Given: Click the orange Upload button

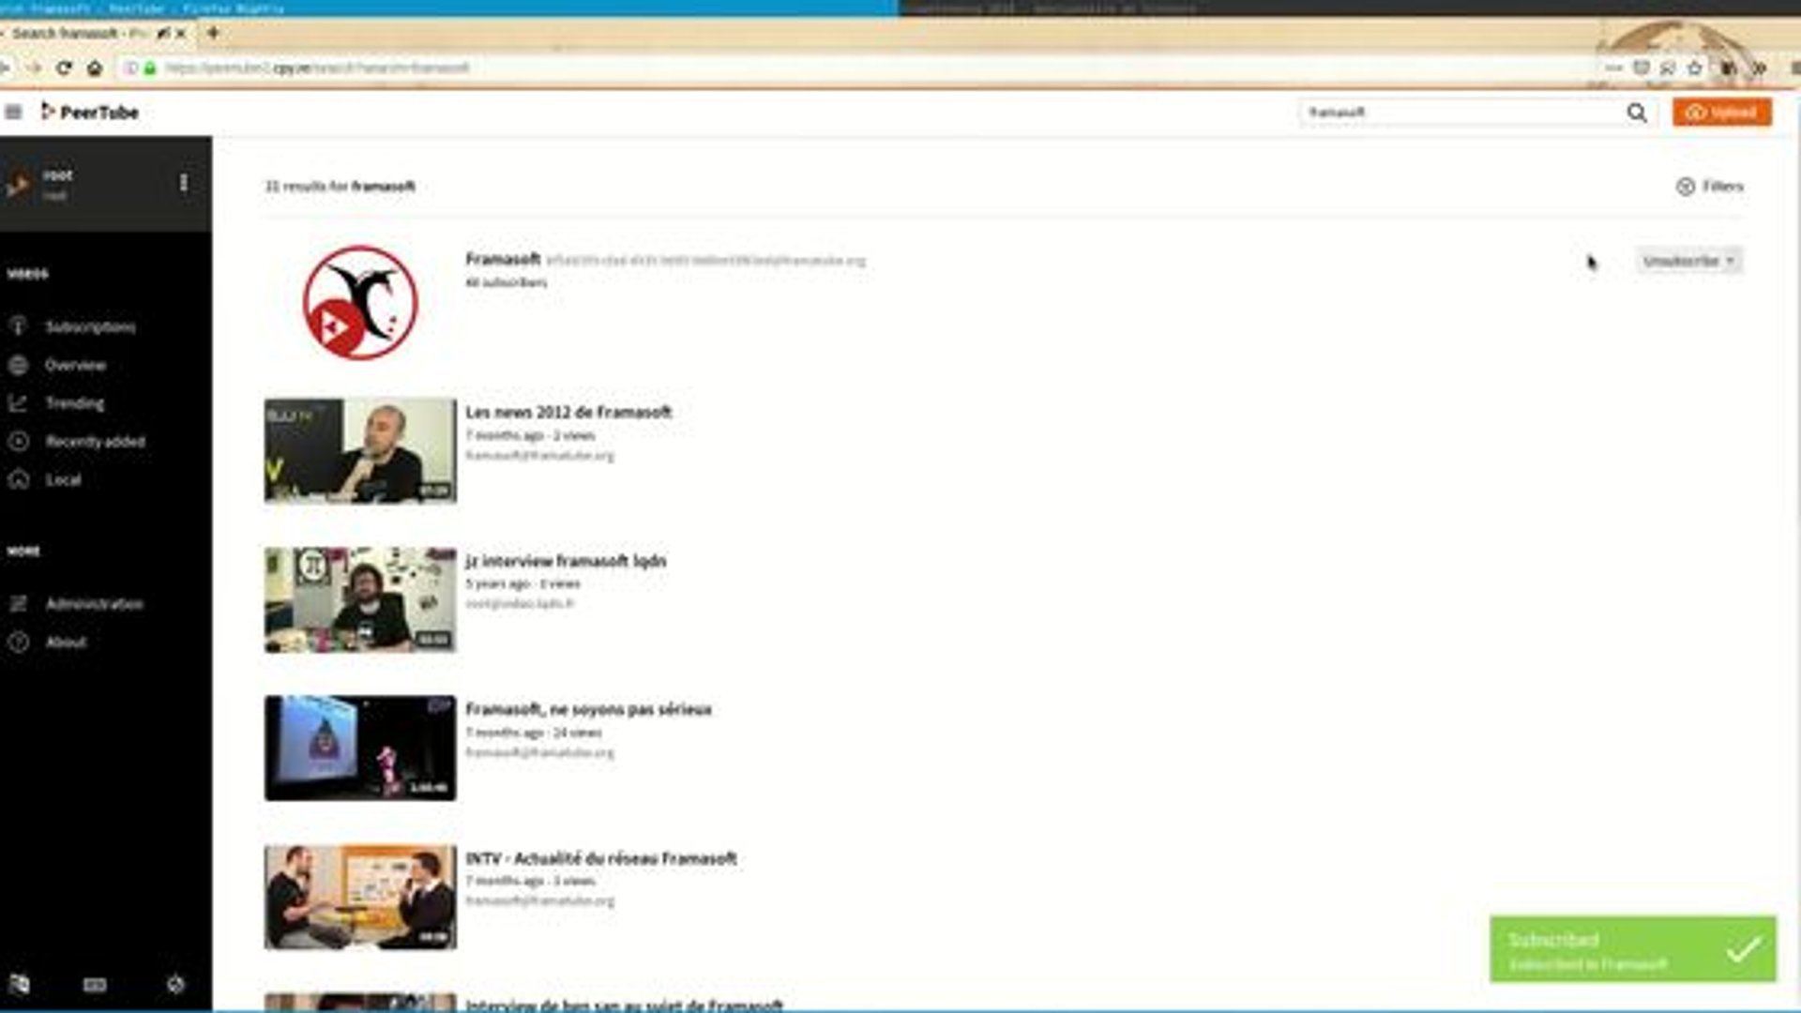Looking at the screenshot, I should pyautogui.click(x=1722, y=113).
